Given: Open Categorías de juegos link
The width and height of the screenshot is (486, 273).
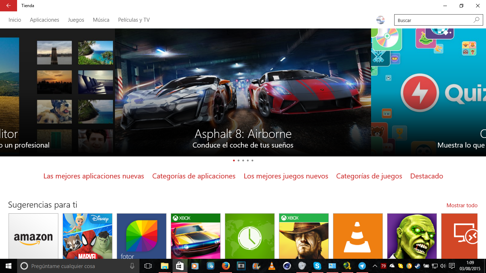Looking at the screenshot, I should pyautogui.click(x=369, y=176).
